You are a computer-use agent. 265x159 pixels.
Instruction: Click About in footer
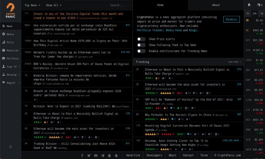[x=172, y=155]
